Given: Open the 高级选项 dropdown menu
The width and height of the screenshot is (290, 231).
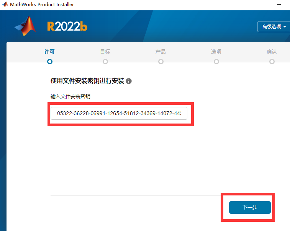Looking at the screenshot, I should [x=274, y=27].
